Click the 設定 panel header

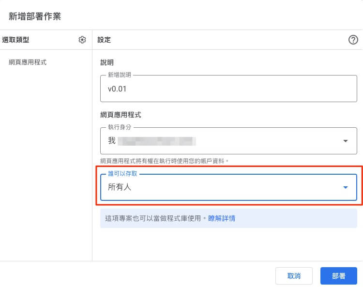coord(104,40)
